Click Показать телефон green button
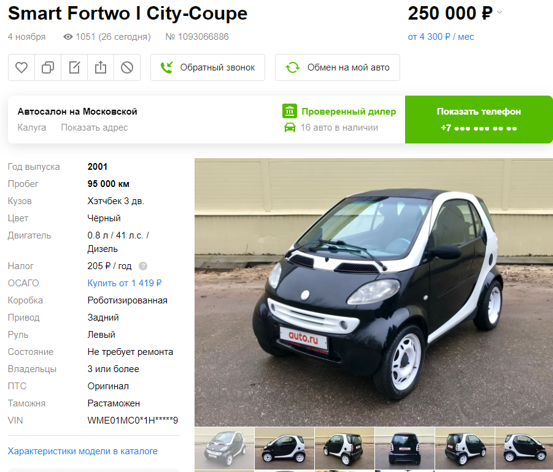 479,120
